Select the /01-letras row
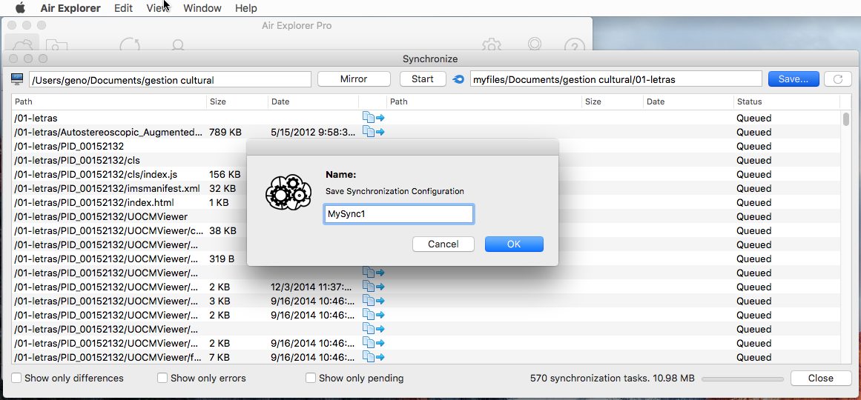The image size is (861, 400). [427, 118]
